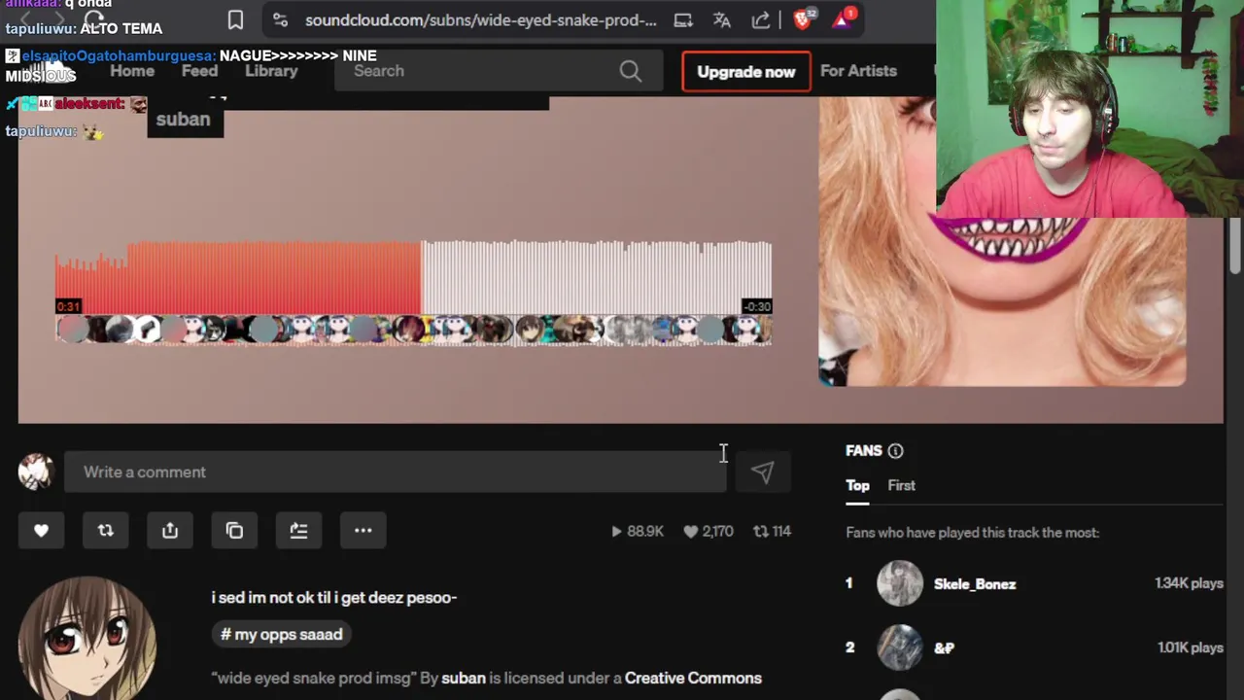
Task: Share the track
Action: 170,530
